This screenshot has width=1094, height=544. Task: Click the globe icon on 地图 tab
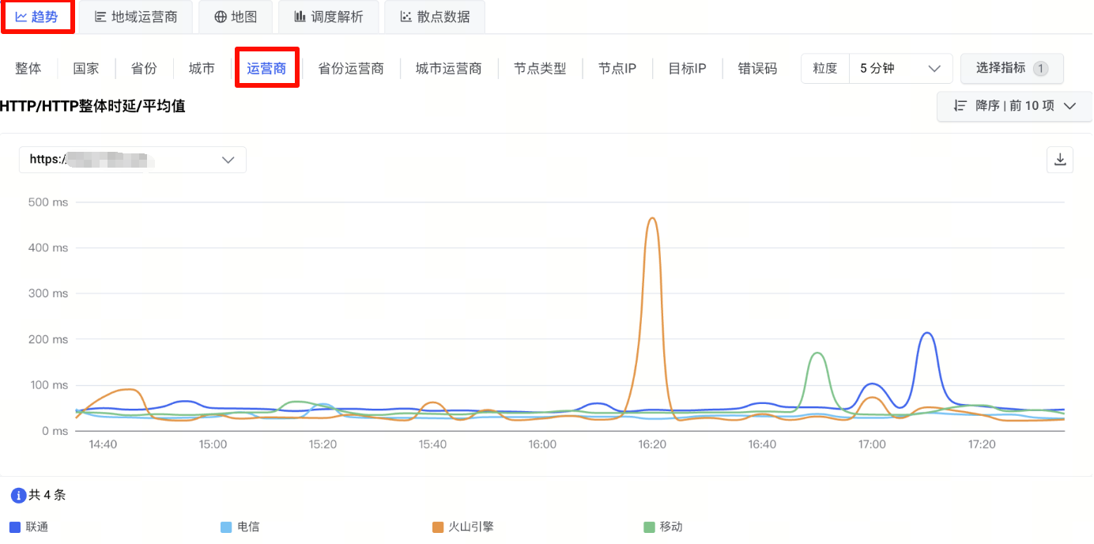click(221, 17)
